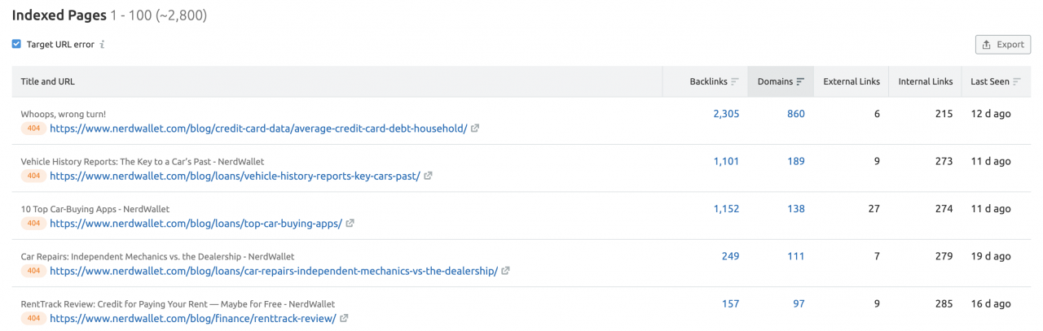The image size is (1043, 331).
Task: Open external link icon for vehicle-history-reports URL
Action: pos(428,176)
